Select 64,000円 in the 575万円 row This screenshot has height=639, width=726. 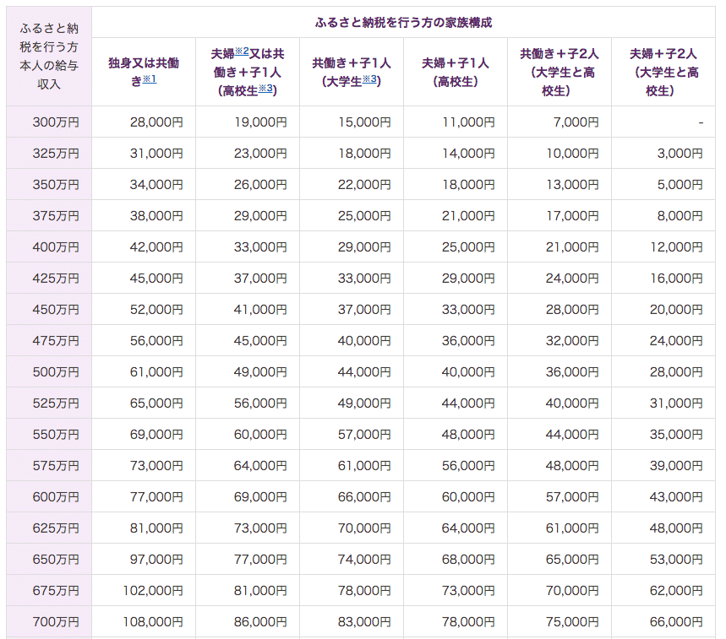(x=260, y=466)
